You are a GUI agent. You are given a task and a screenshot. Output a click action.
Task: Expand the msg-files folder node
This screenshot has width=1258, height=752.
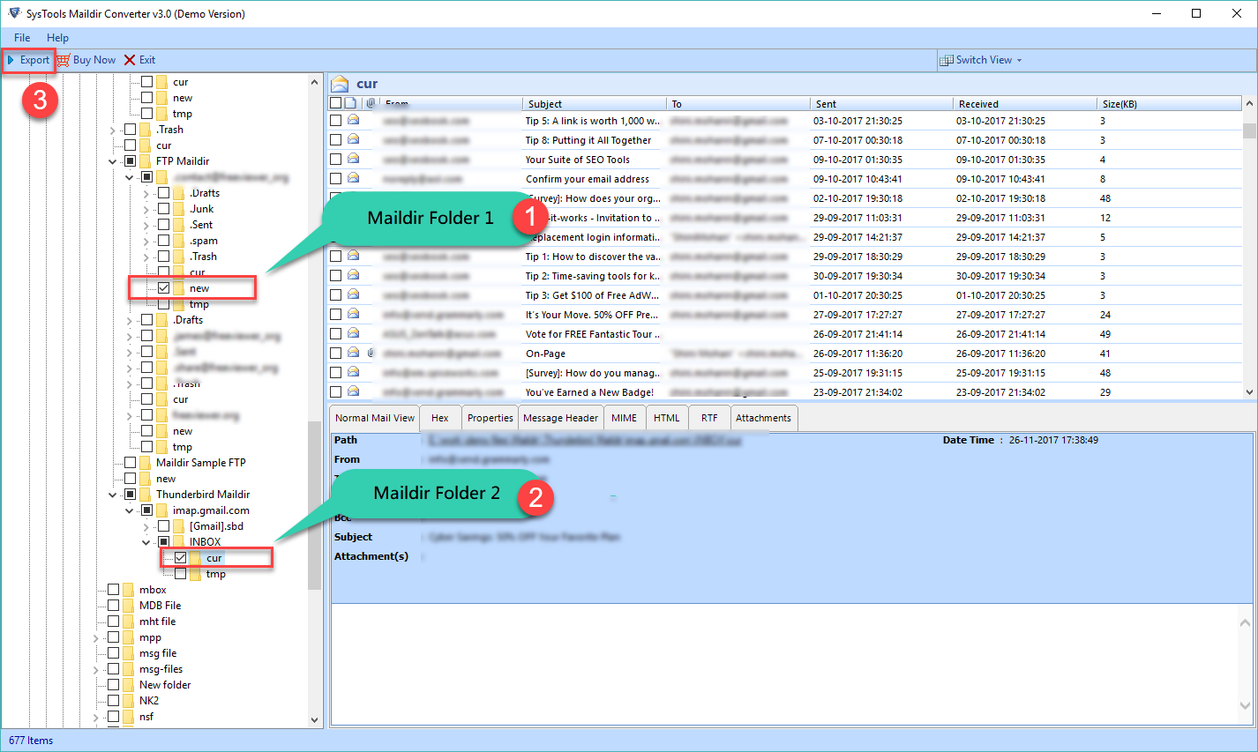[x=96, y=669]
